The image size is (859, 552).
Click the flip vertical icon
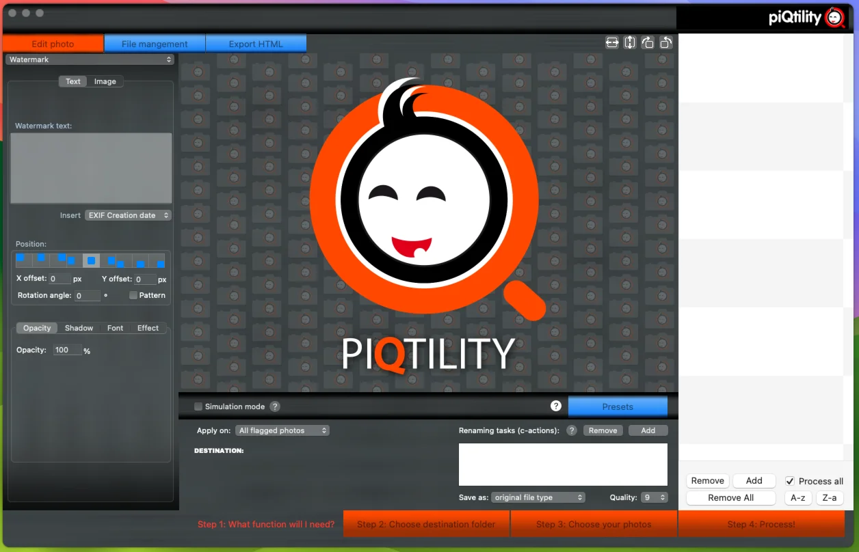[x=630, y=43]
